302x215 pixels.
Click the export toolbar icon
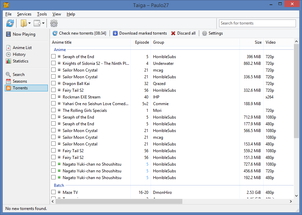click(x=37, y=23)
